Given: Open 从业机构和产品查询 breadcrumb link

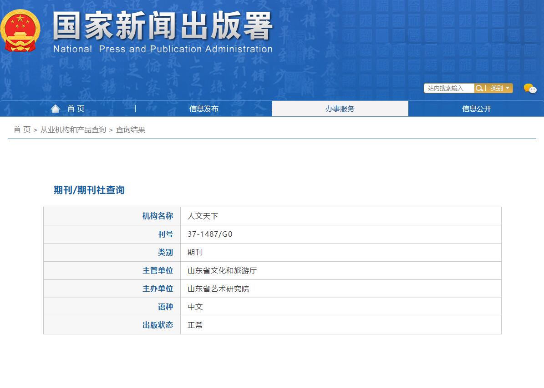Looking at the screenshot, I should (x=73, y=129).
